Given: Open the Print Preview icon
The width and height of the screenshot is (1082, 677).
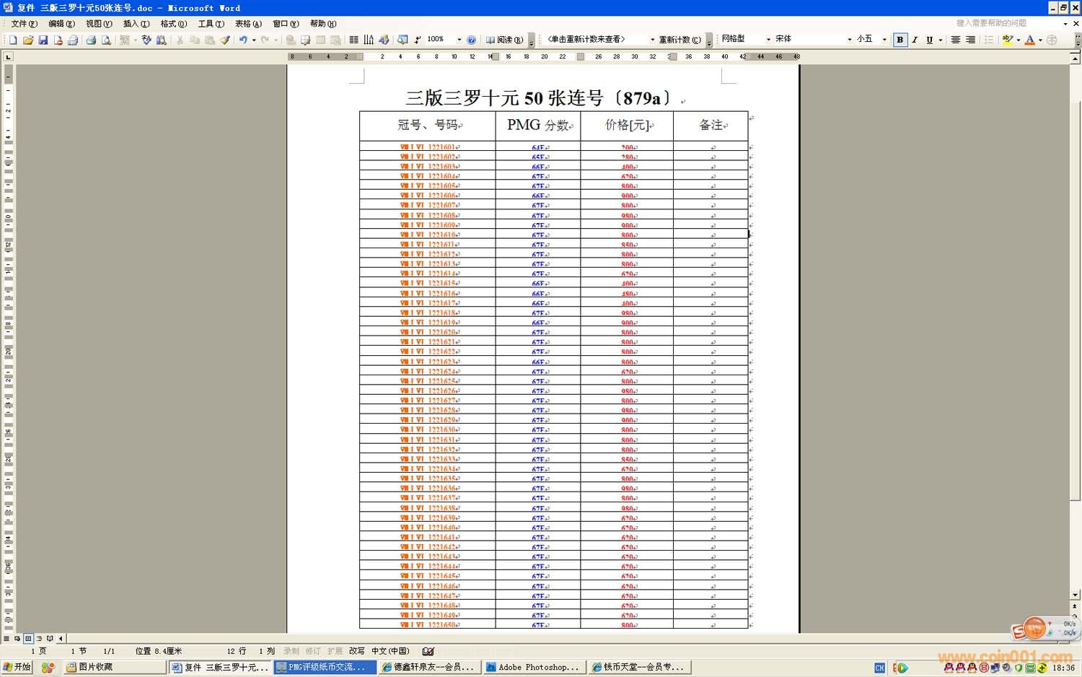Looking at the screenshot, I should (x=106, y=40).
